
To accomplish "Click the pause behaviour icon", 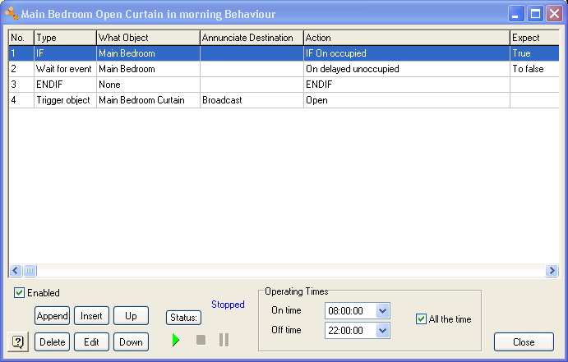I will click(x=224, y=340).
